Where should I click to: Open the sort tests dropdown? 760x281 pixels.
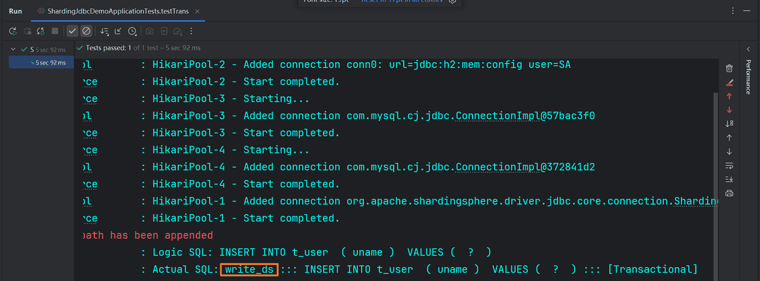105,31
